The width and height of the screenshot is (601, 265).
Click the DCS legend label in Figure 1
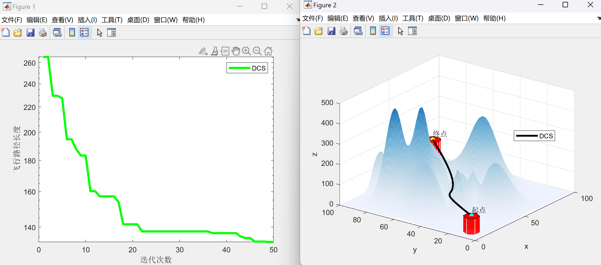coord(259,68)
